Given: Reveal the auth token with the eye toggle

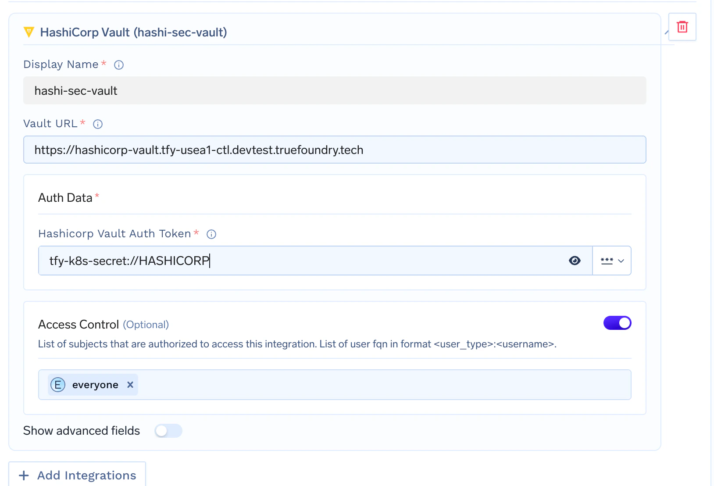Looking at the screenshot, I should (x=575, y=261).
